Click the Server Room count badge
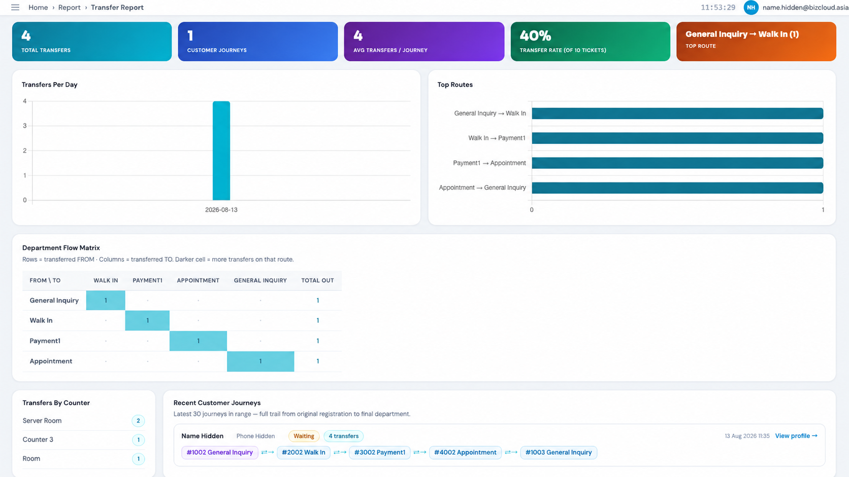 point(138,421)
